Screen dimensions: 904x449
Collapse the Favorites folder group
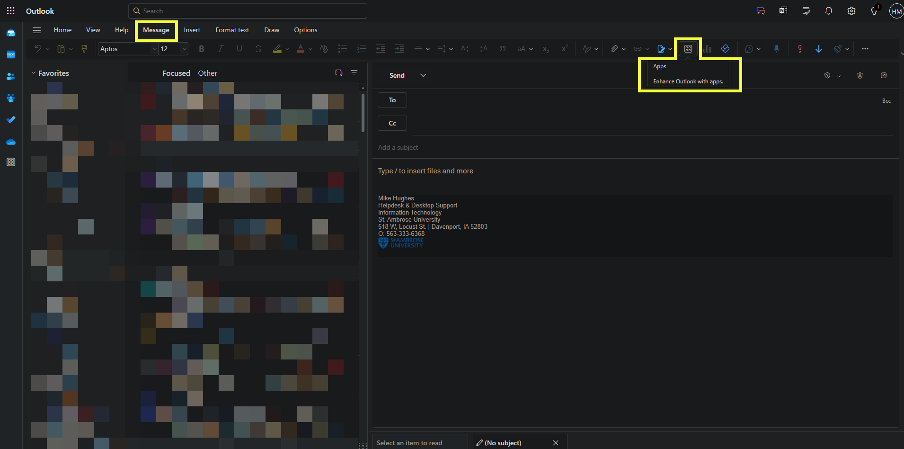pyautogui.click(x=34, y=73)
